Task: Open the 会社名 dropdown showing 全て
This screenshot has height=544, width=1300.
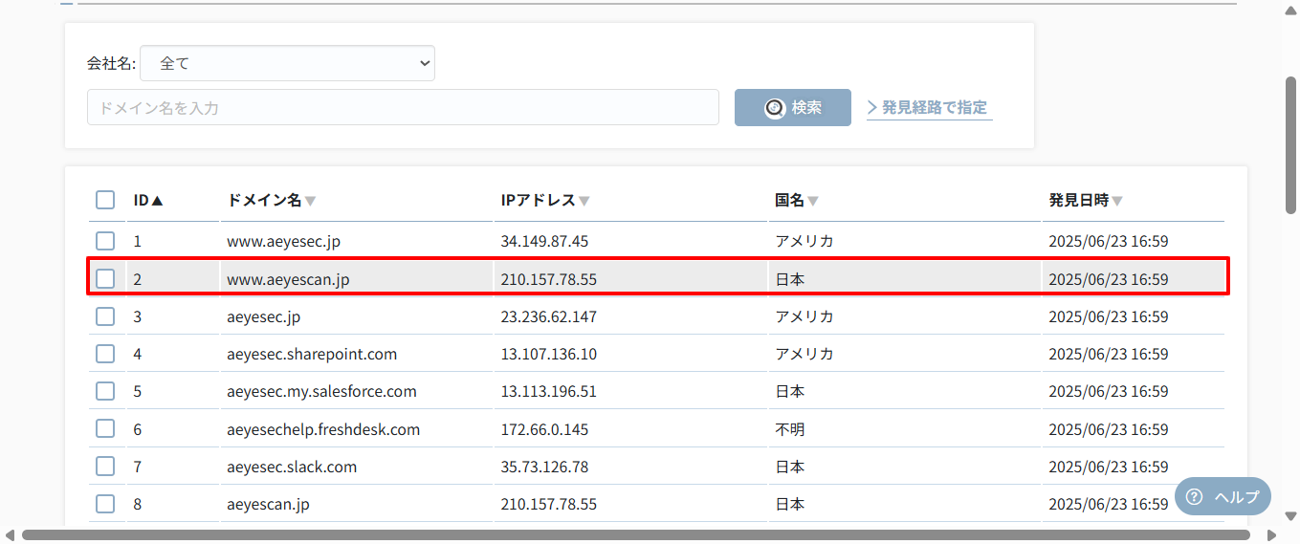Action: coord(287,63)
